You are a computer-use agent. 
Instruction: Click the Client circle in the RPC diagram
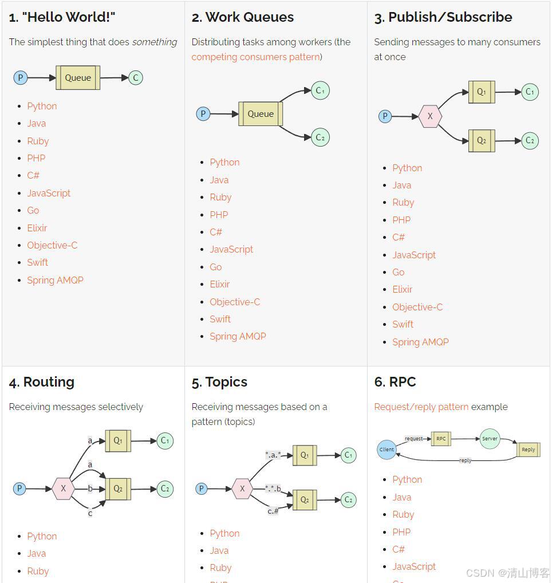[x=387, y=450]
